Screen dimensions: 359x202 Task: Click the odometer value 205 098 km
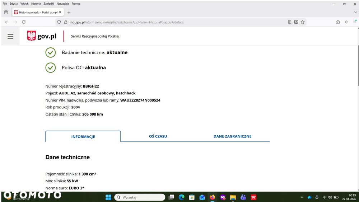click(93, 114)
